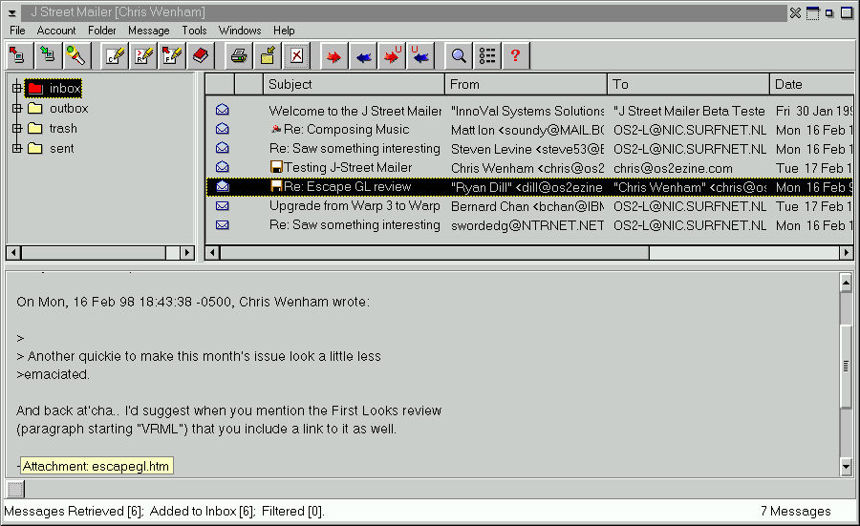Open the title bar system menu arrow
The width and height of the screenshot is (860, 526).
(x=12, y=13)
